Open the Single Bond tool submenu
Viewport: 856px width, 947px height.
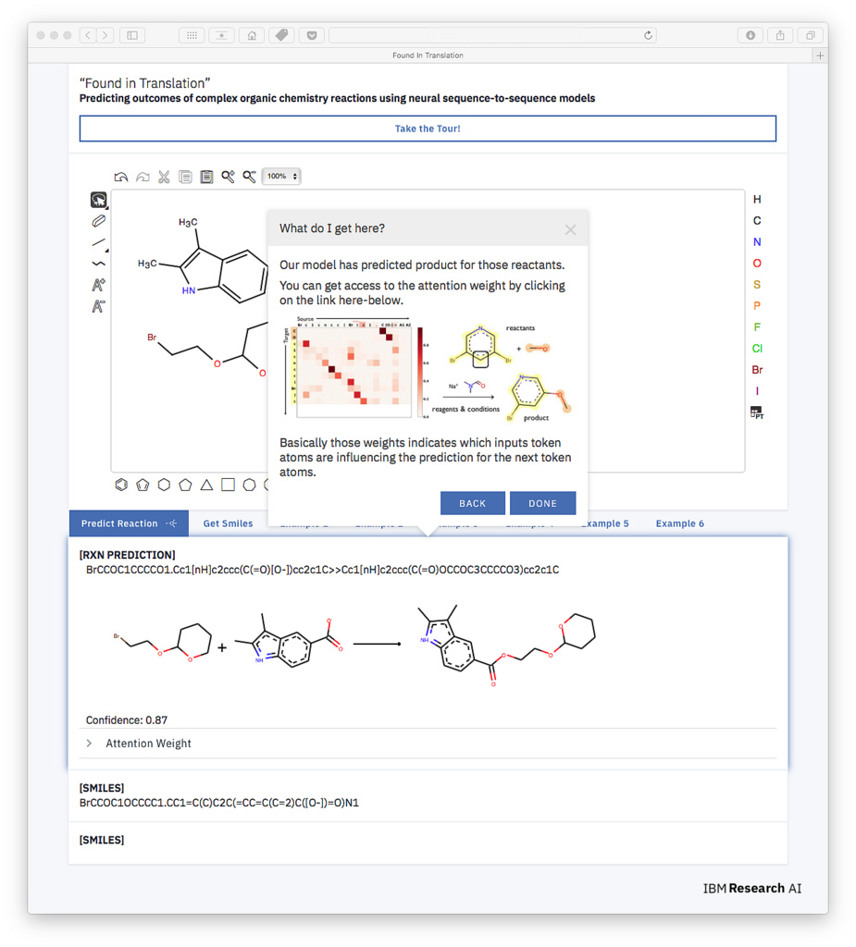(x=98, y=242)
